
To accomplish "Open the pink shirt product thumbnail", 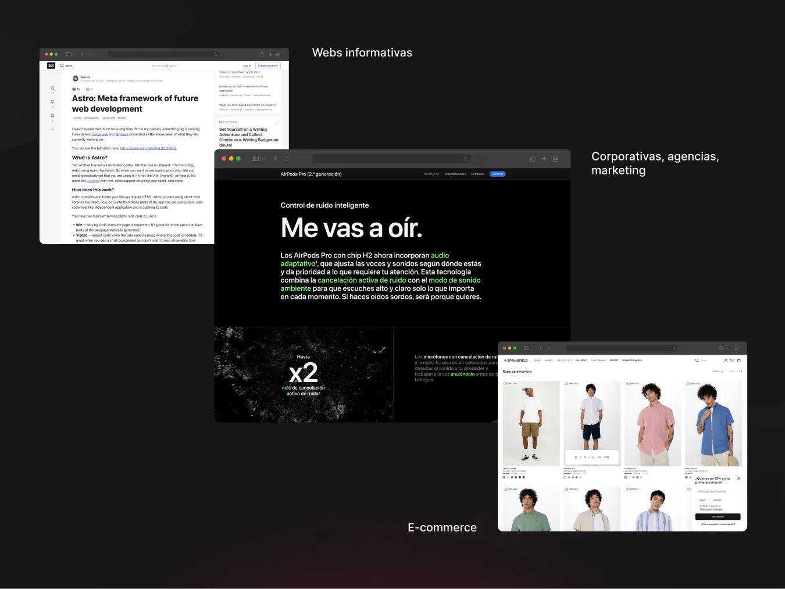I will (652, 424).
